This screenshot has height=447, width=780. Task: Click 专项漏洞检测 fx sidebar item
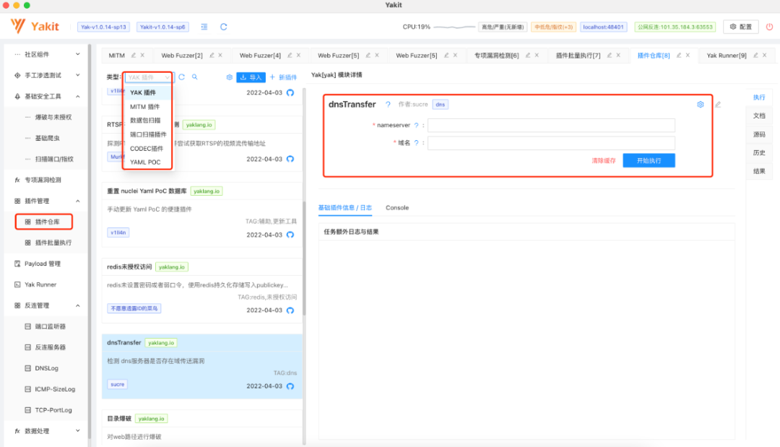(43, 180)
